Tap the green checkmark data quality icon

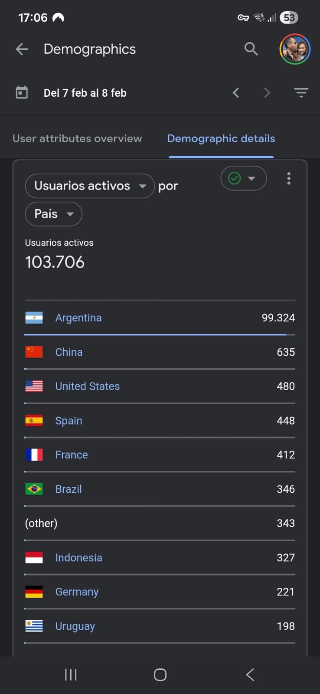(234, 178)
